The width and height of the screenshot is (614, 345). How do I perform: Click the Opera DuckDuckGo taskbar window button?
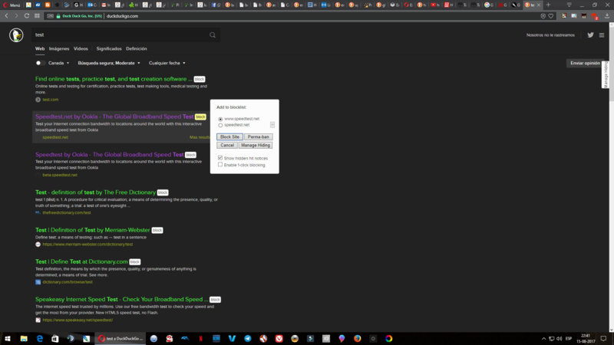pyautogui.click(x=120, y=338)
